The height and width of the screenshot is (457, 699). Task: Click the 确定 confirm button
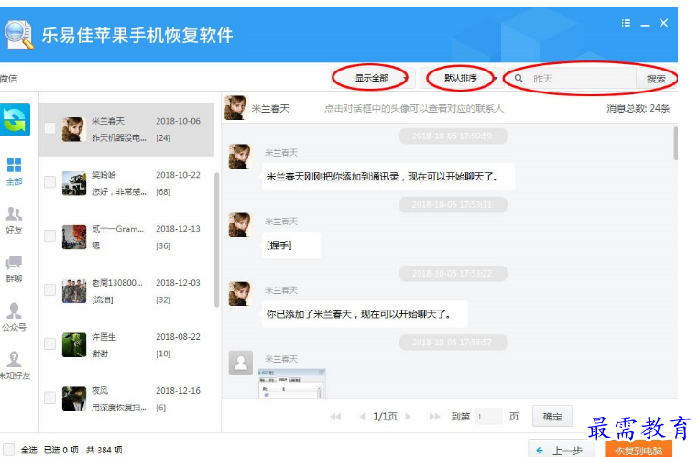(552, 417)
